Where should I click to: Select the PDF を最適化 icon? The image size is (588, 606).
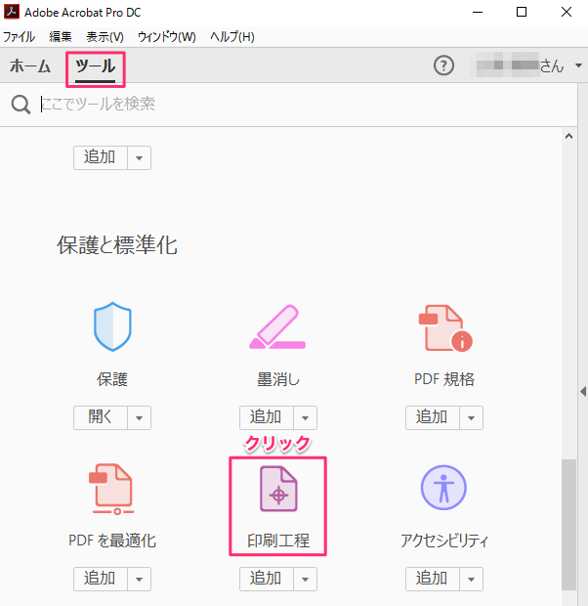(112, 489)
